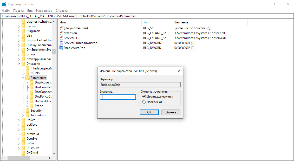Click the folder icon of the DiagTrack key
Screen dimensions: 294x161
[23, 31]
